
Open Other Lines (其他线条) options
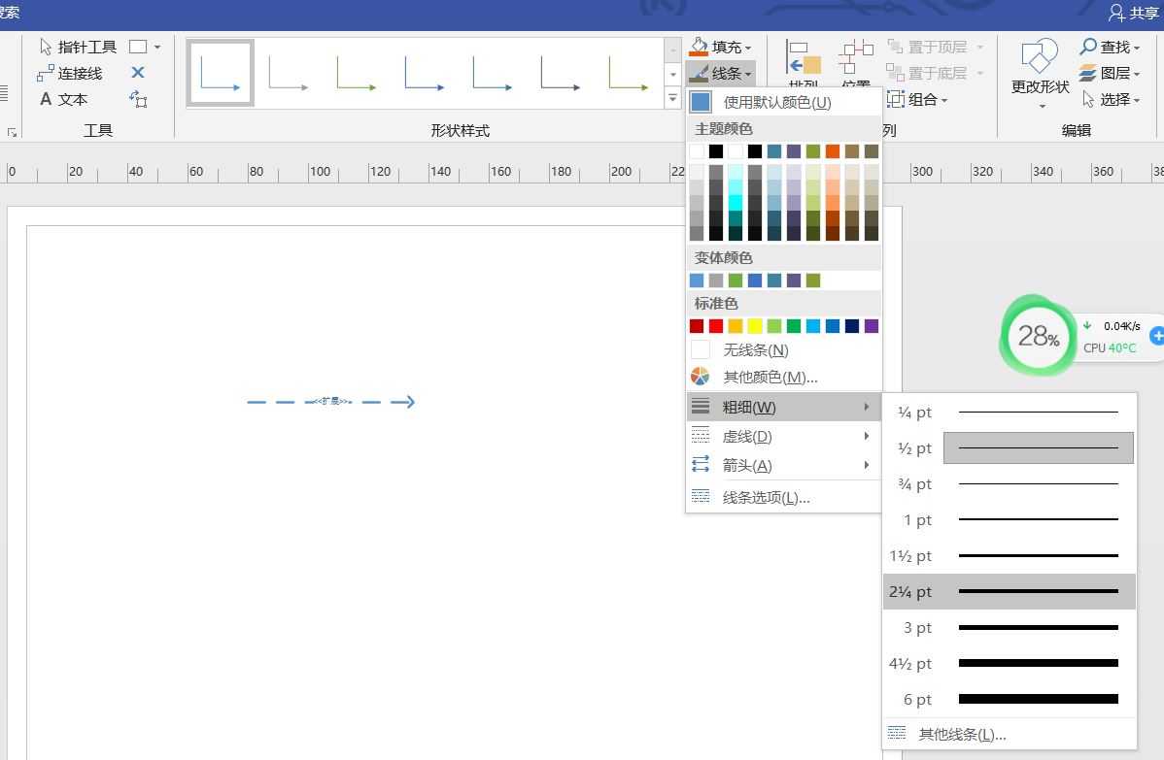(1010, 734)
